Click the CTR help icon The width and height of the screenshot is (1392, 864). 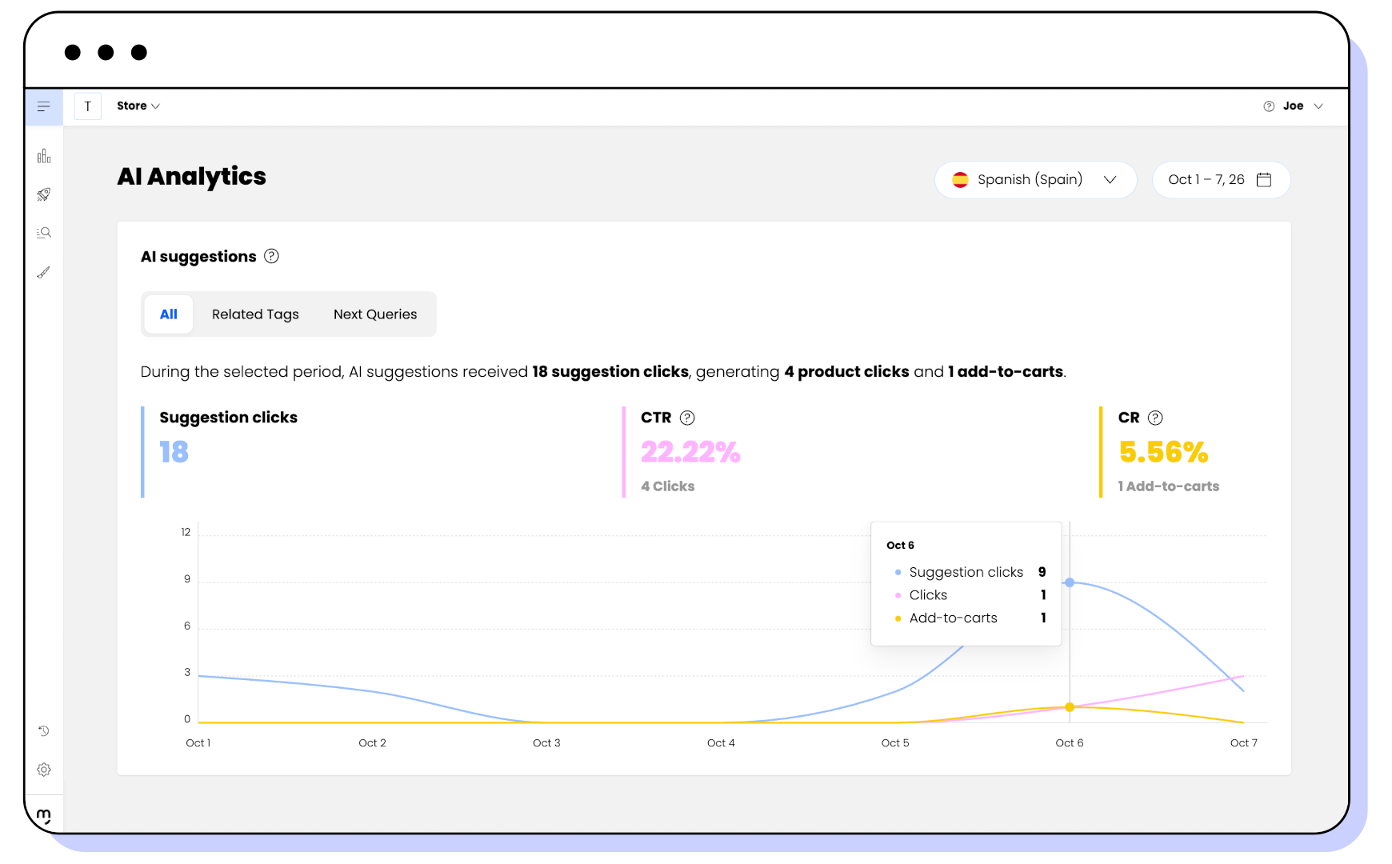pos(687,418)
